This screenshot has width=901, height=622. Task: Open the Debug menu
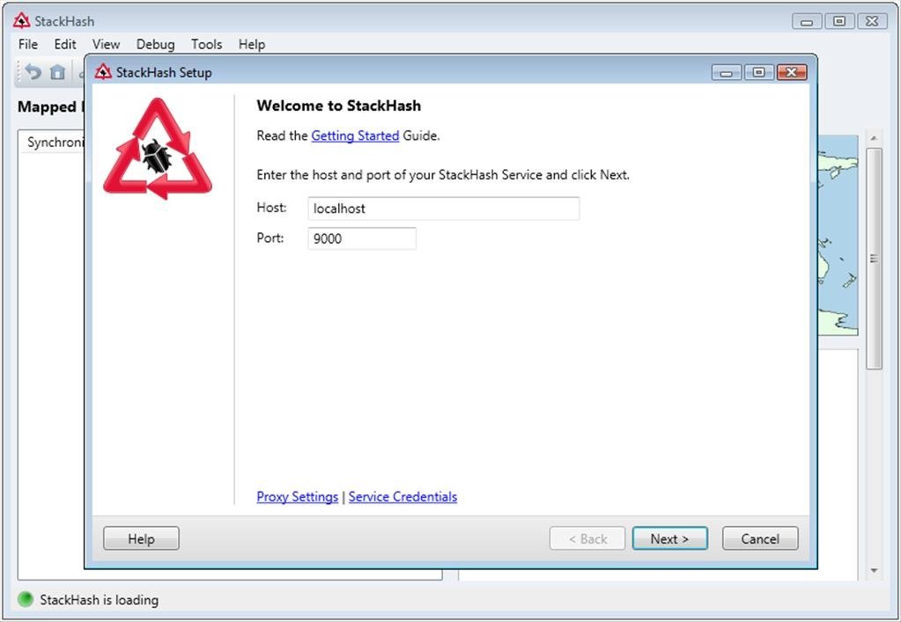155,44
